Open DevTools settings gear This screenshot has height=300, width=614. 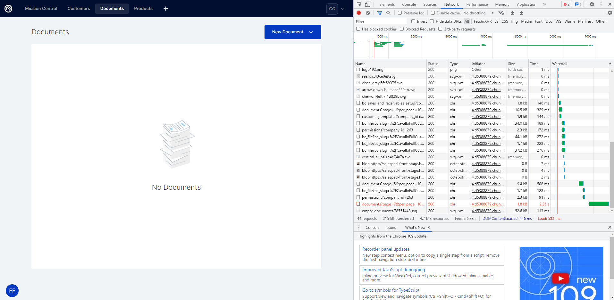point(592,4)
